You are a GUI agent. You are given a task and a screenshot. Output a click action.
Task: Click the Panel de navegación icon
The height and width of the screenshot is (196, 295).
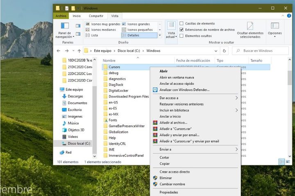coord(65,26)
